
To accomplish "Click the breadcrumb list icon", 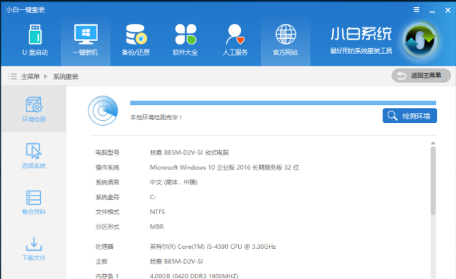I will click(12, 76).
